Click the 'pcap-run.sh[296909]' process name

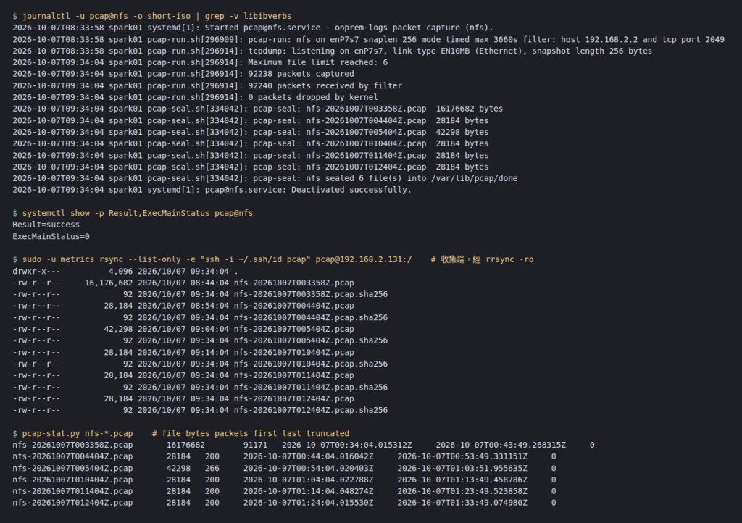(195, 39)
